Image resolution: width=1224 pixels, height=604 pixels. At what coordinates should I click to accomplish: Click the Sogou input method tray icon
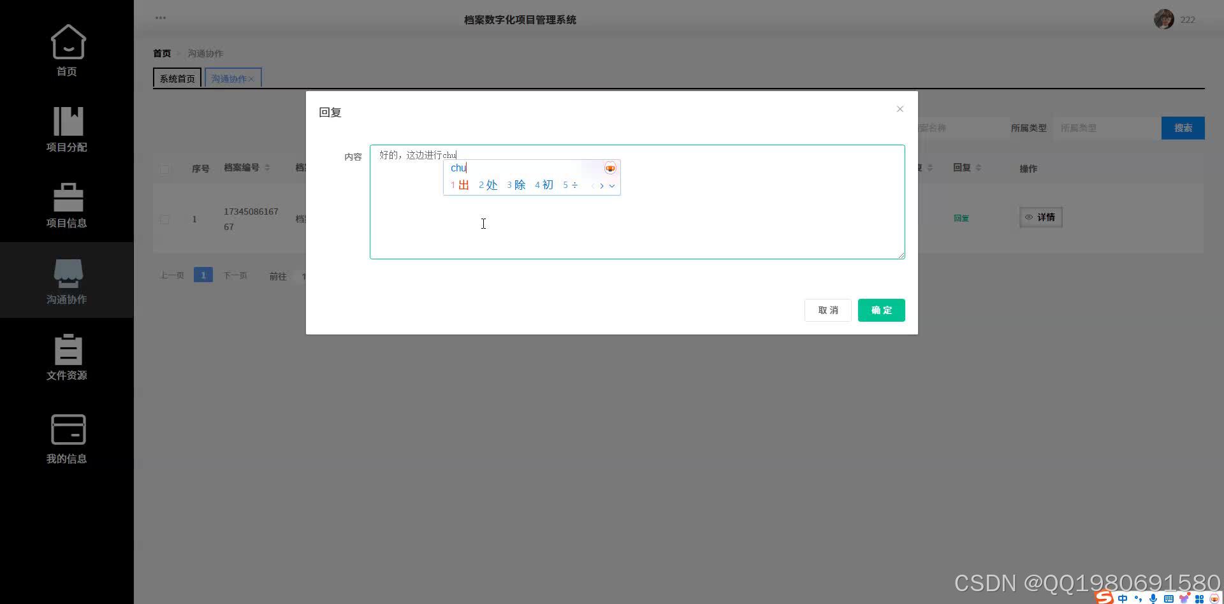(1105, 598)
